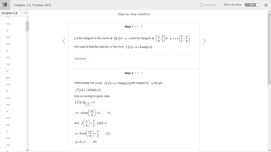Select problem 7RE in the sidebar

pyautogui.click(x=8, y=145)
